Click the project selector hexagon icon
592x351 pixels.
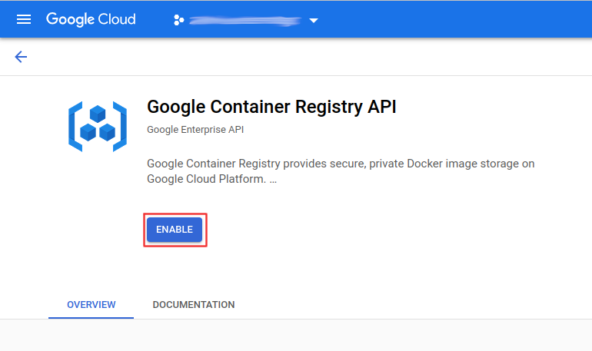(x=178, y=20)
